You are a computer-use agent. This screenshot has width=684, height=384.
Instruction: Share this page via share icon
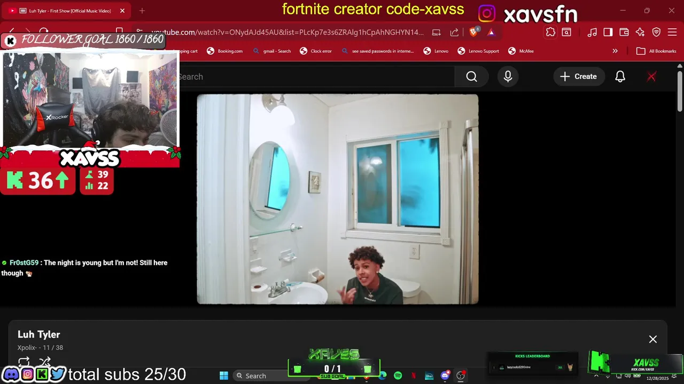click(454, 32)
